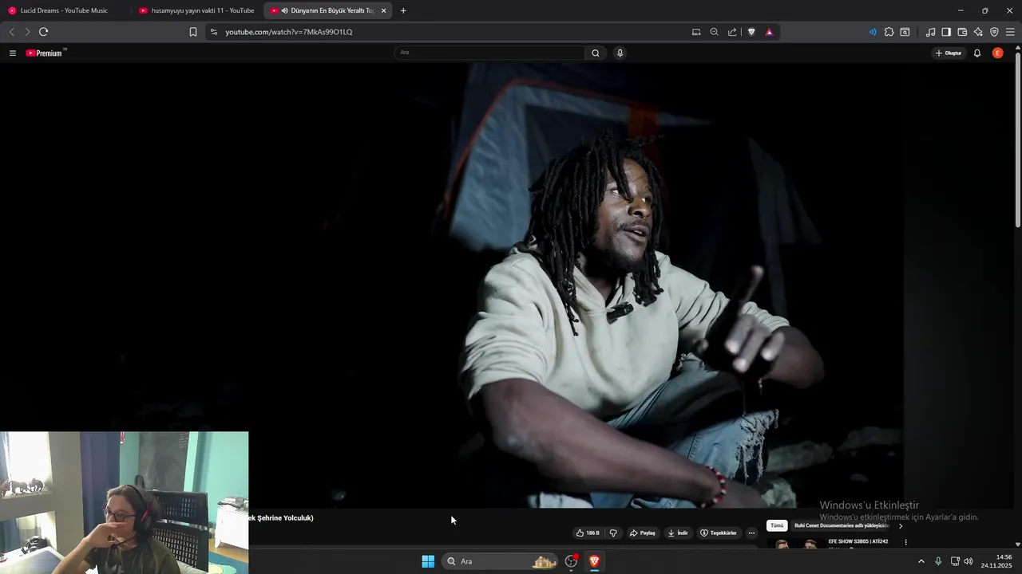Open options for EFE SHOW S3B05 video
This screenshot has width=1022, height=574.
(x=905, y=542)
